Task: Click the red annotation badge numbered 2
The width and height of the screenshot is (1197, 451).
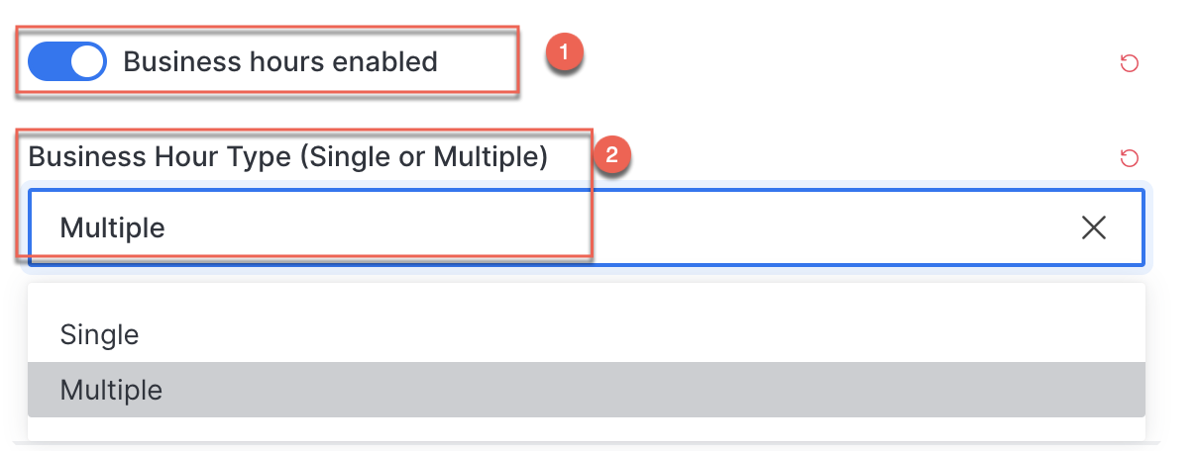Action: 611,155
